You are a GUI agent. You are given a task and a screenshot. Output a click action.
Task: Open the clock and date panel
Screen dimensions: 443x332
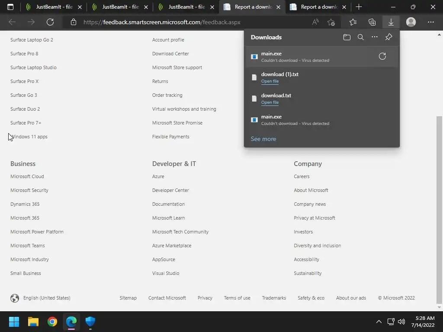point(423,322)
